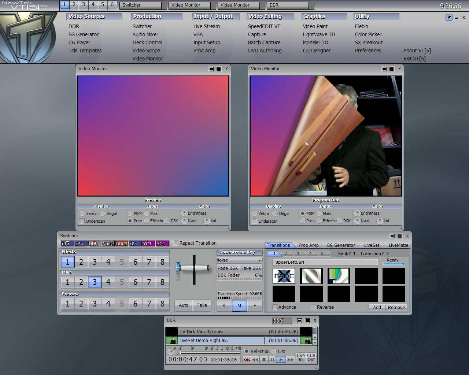Screen dimensions: 469x375
Task: Switch to the LiveSet tab
Action: (372, 245)
